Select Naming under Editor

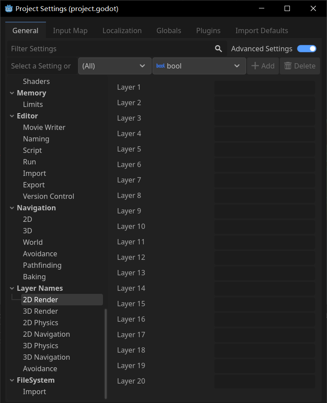36,139
